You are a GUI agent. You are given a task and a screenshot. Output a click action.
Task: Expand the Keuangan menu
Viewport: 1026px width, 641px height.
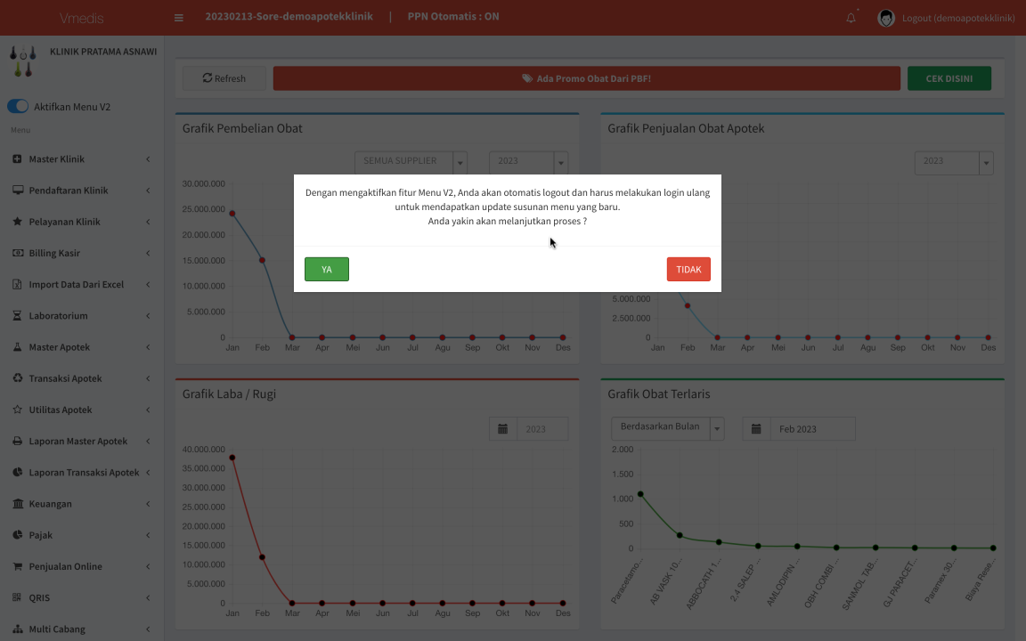pos(82,504)
